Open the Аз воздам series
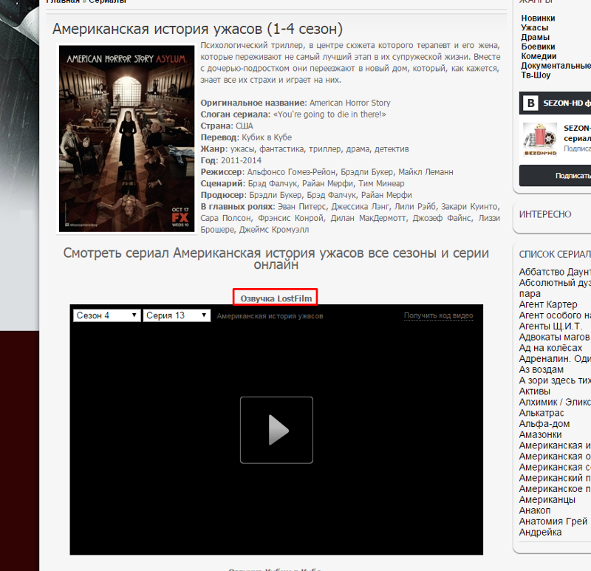 tap(542, 369)
